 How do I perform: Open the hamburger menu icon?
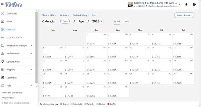tap(2, 5)
